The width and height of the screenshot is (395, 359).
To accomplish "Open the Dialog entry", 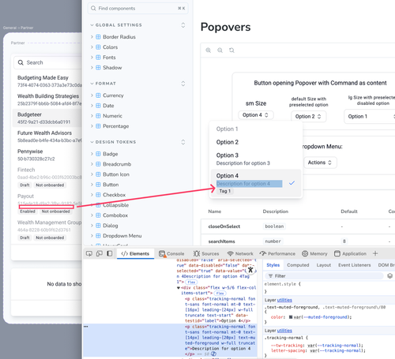I will click(x=111, y=226).
